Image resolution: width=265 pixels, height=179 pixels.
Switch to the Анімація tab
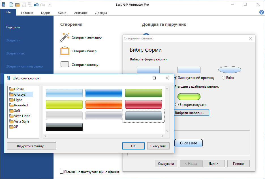point(81,13)
